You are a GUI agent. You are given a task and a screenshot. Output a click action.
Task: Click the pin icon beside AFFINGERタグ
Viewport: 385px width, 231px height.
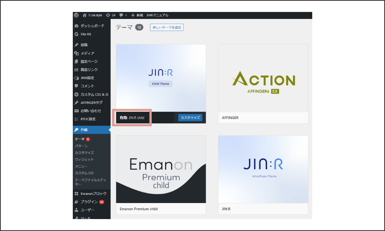(x=76, y=103)
